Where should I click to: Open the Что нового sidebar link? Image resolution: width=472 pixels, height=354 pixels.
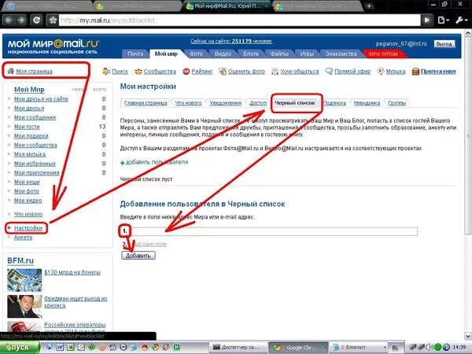click(28, 214)
